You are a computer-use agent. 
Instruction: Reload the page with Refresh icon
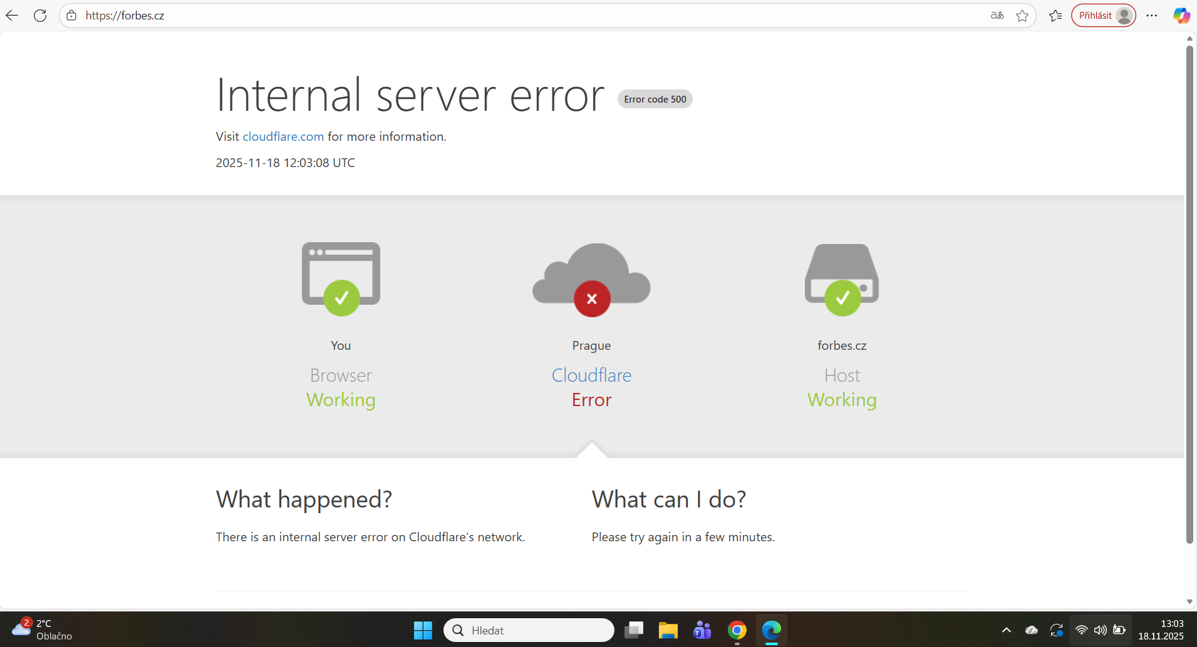(x=40, y=16)
